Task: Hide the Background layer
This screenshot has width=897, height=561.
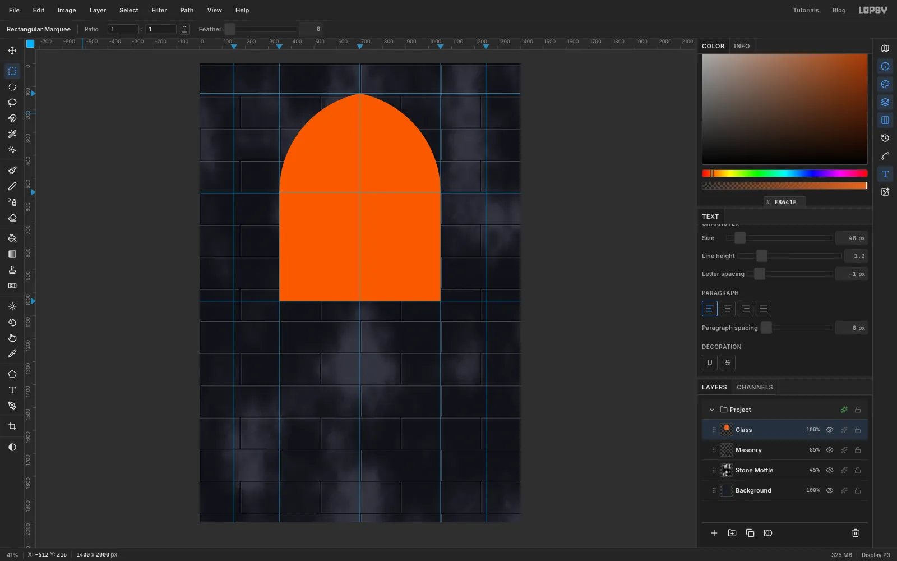Action: click(830, 490)
